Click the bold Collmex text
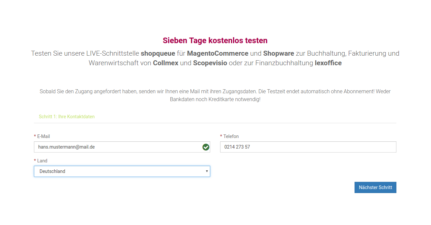 pyautogui.click(x=166, y=63)
